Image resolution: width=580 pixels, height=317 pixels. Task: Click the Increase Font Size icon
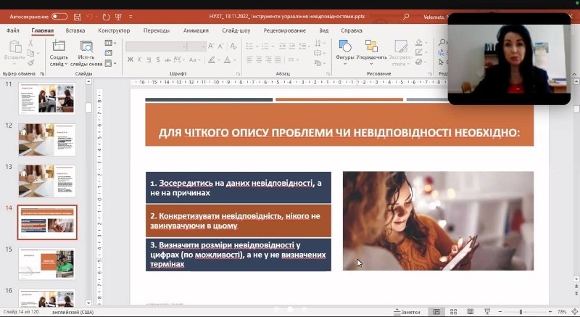[x=211, y=46]
